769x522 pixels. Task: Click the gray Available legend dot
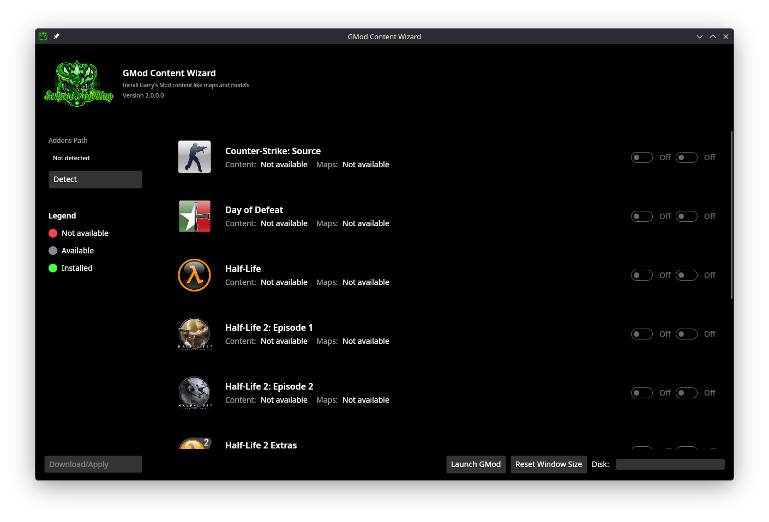click(53, 251)
